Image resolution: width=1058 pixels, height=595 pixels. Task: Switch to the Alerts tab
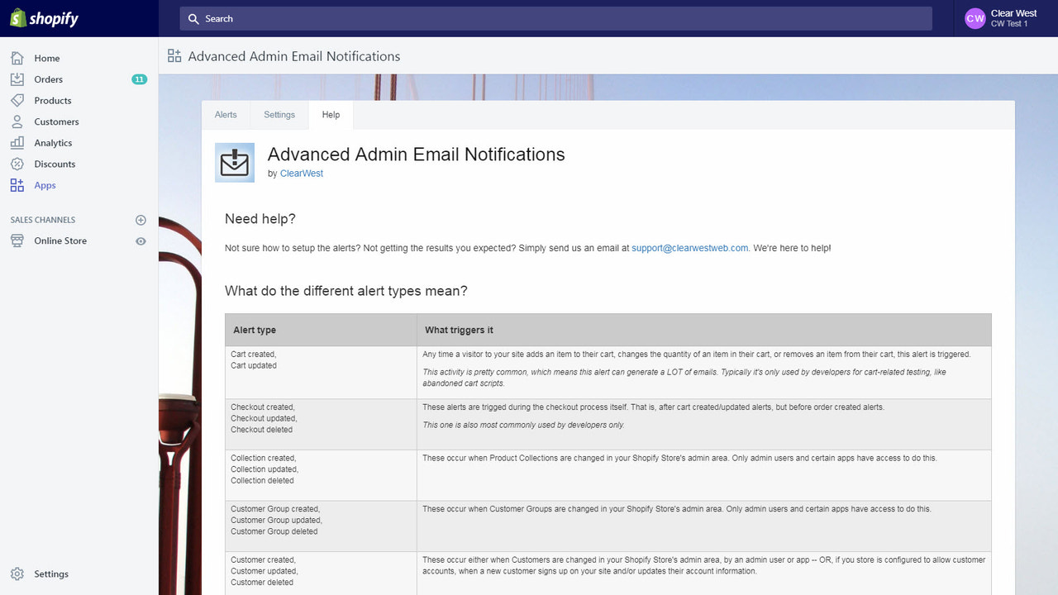(x=226, y=115)
